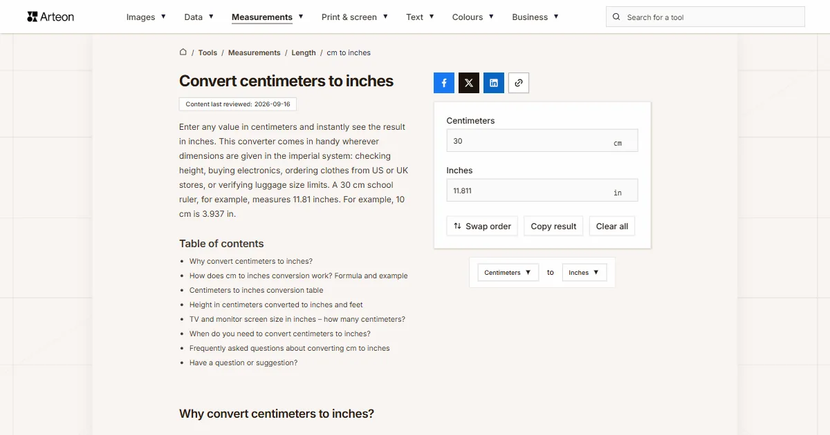Click the home icon in breadcrumb

(183, 52)
